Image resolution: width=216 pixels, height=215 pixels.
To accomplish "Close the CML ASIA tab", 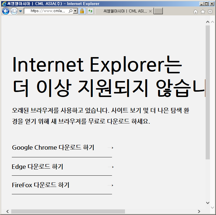I will tap(150, 11).
